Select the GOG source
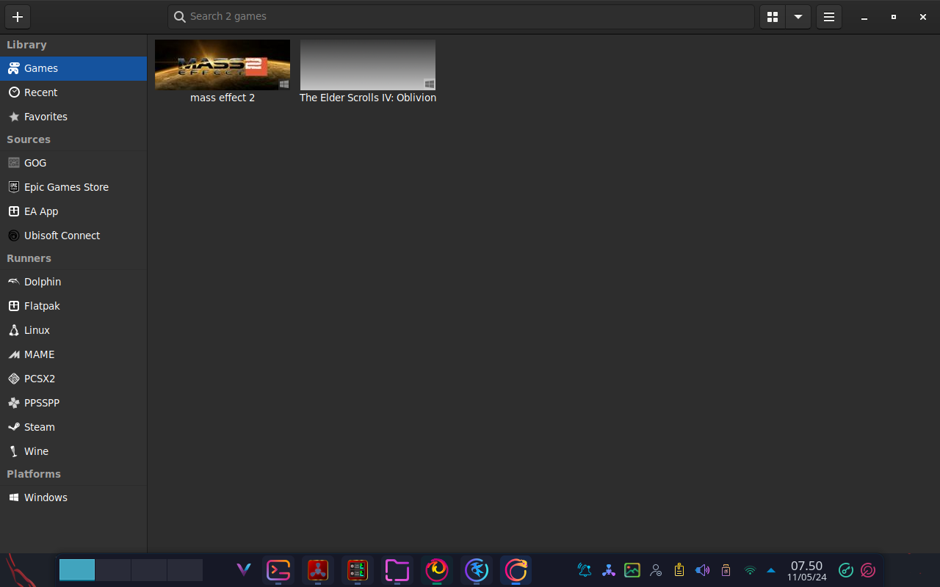 pos(73,163)
